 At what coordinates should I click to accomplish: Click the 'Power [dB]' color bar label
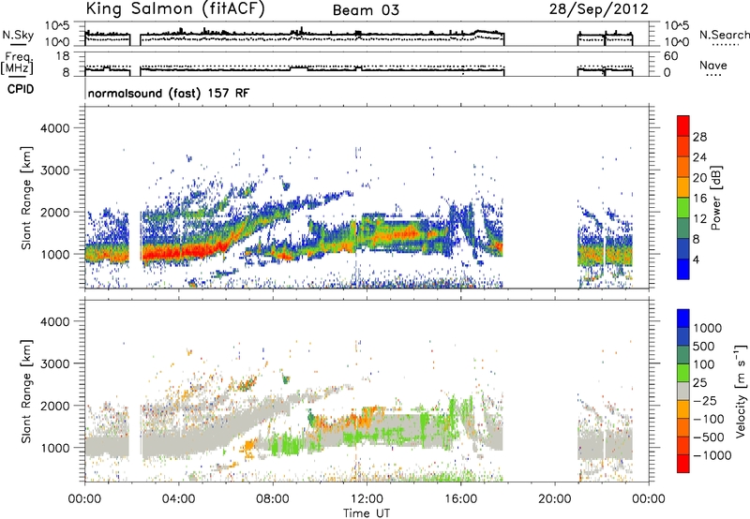click(716, 198)
